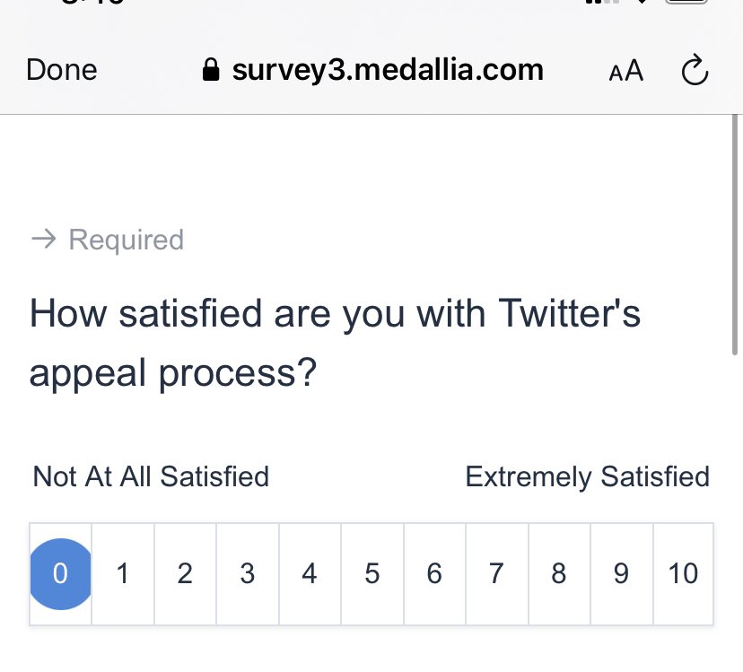The height and width of the screenshot is (672, 743).
Task: Choose satisfaction score 6
Action: tap(434, 574)
